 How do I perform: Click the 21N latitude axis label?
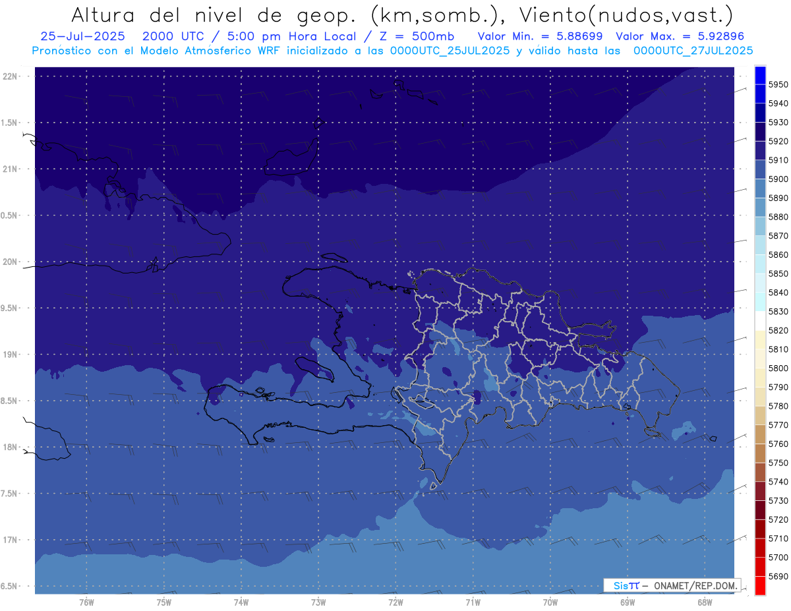click(10, 169)
